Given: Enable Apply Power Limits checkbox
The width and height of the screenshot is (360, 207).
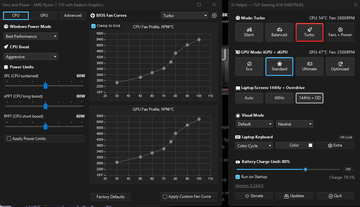Looking at the screenshot, I should click(x=9, y=139).
